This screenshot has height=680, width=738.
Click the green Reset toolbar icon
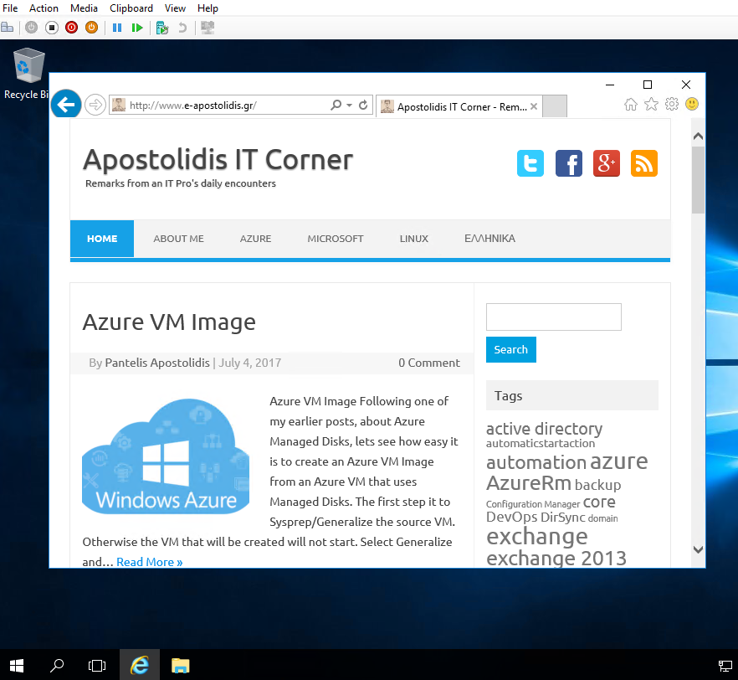coord(137,28)
